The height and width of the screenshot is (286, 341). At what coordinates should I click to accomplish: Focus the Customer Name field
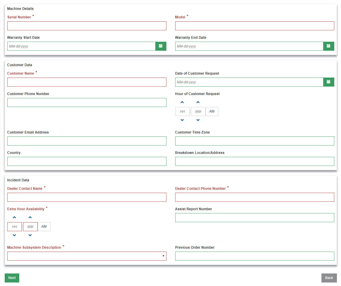[x=87, y=82]
